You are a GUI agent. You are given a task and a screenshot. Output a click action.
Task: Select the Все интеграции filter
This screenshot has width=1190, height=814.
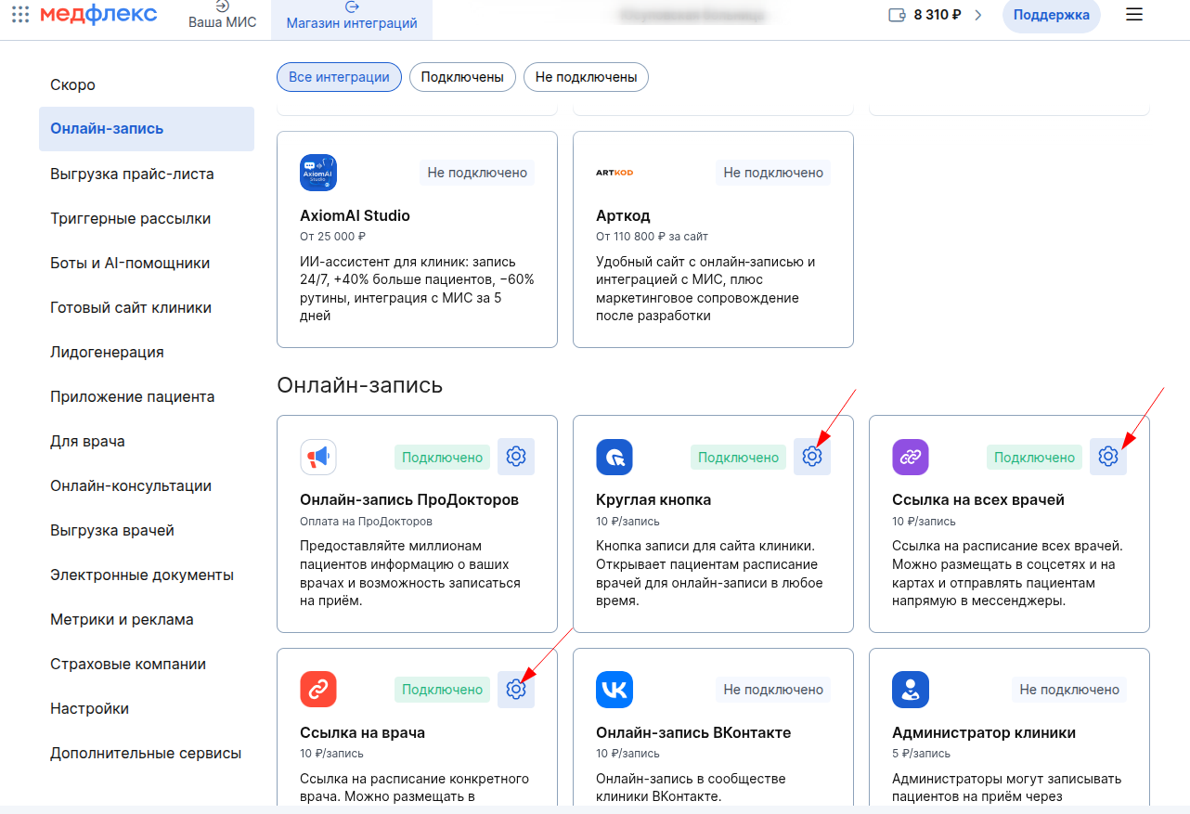339,77
